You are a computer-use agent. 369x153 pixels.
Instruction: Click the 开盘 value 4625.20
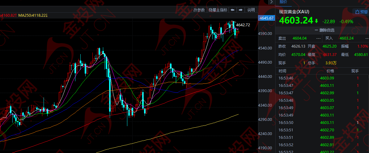coord(329,46)
